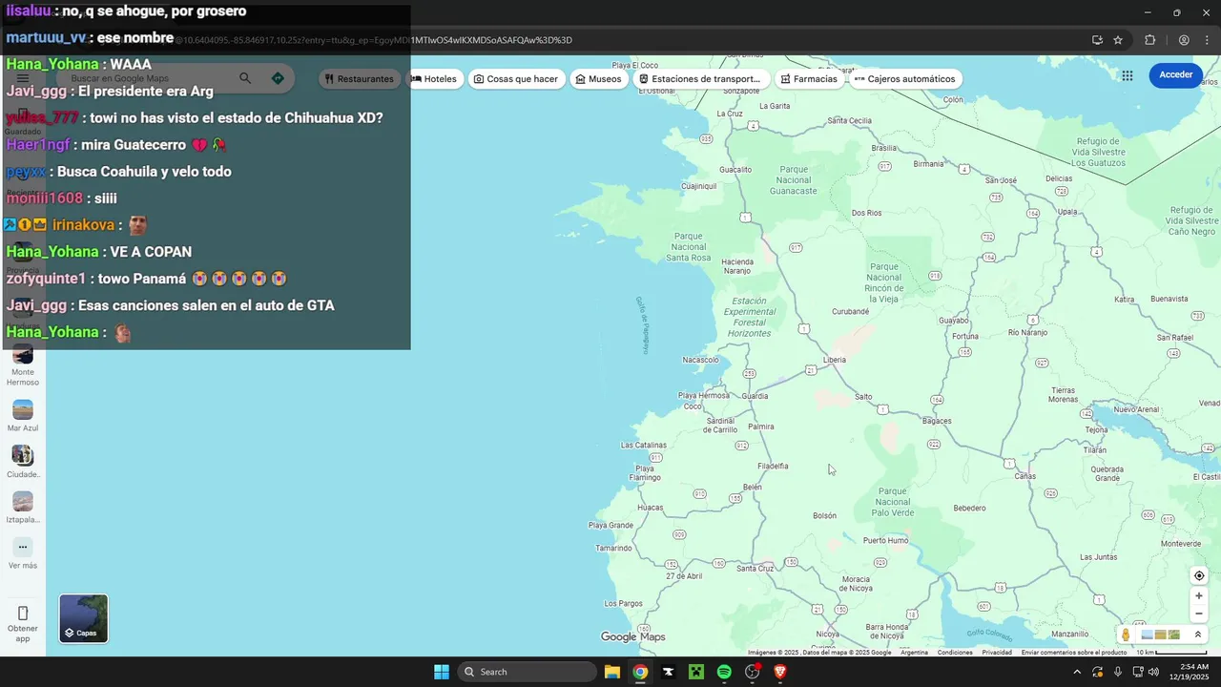Expand the imagery strip chevron
The width and height of the screenshot is (1221, 687).
[1198, 635]
